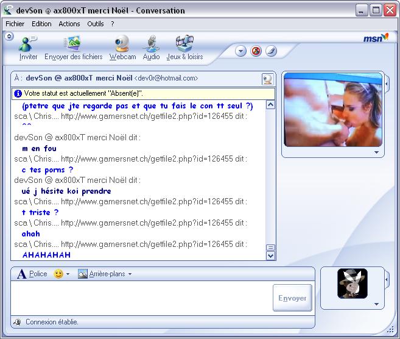Expand the emoticon dropdown arrow
Screen dimensions: 400x339
click(x=68, y=274)
